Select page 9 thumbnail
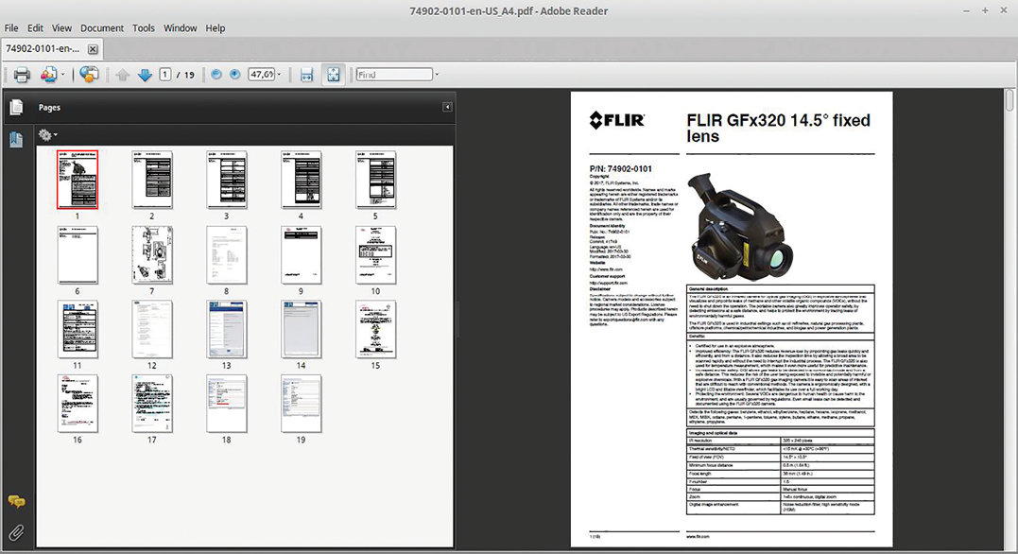Image resolution: width=1018 pixels, height=554 pixels. click(302, 254)
